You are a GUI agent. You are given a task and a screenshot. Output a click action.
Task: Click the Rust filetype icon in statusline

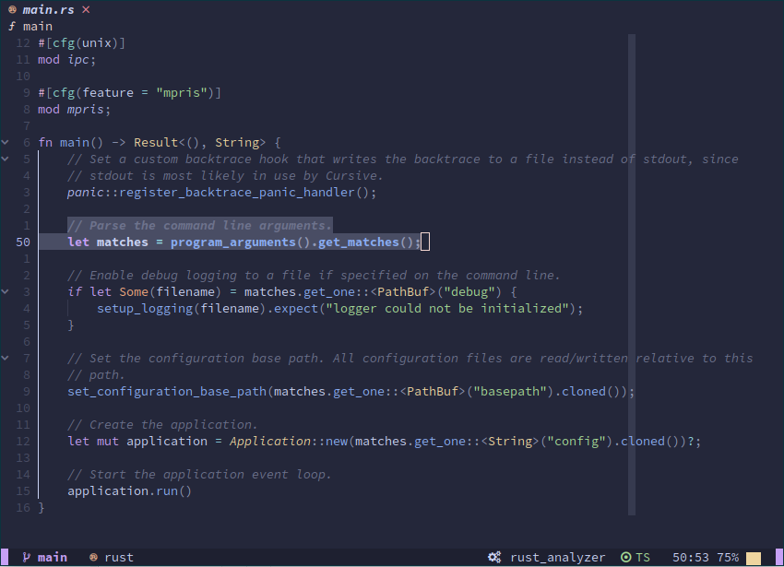[94, 557]
